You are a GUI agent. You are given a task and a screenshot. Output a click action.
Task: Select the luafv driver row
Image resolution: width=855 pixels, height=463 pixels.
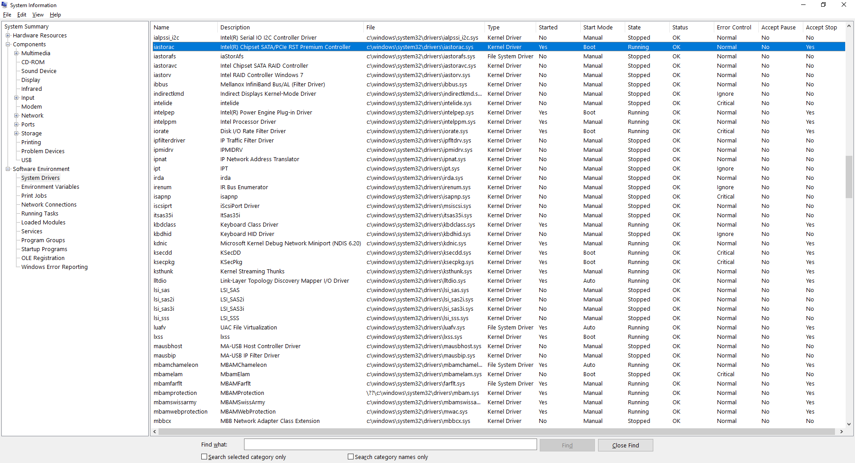click(499, 327)
